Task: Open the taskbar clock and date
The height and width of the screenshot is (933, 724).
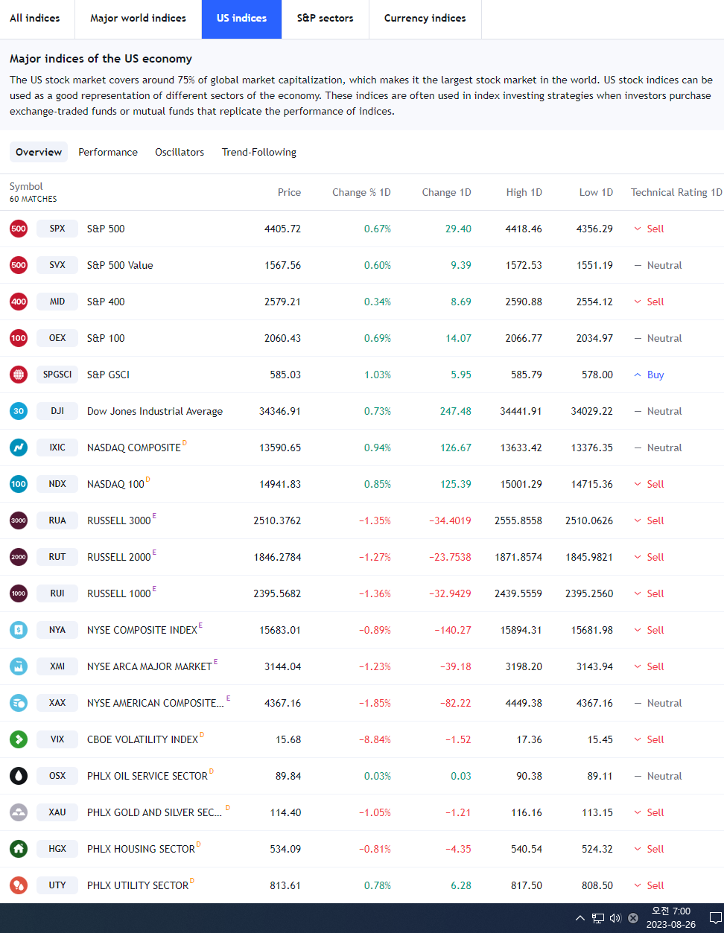Action: pos(670,918)
